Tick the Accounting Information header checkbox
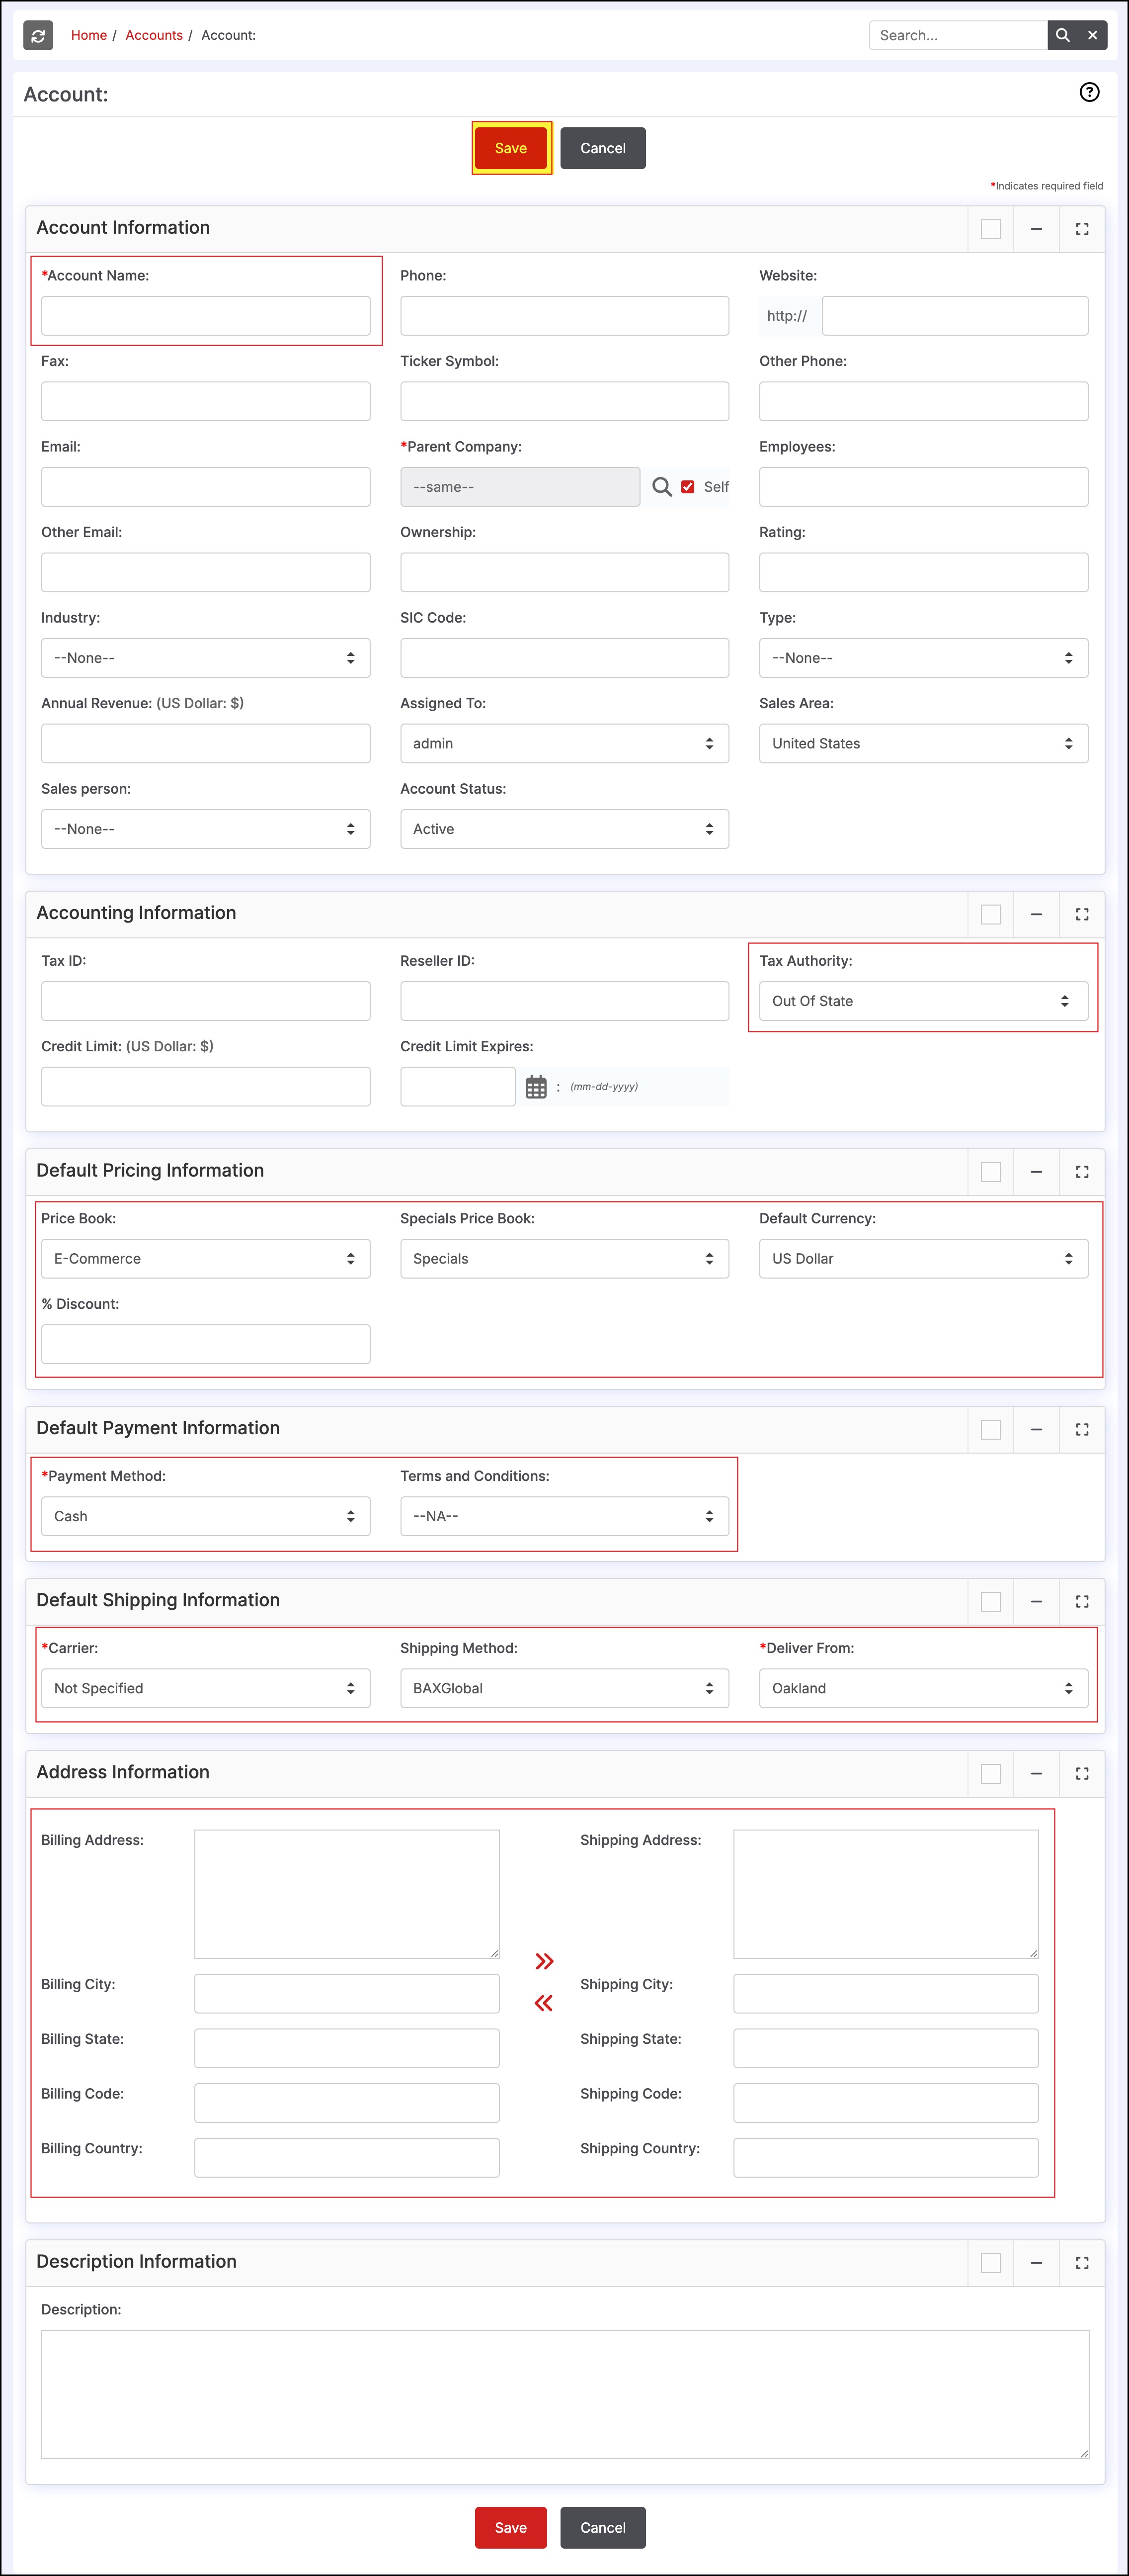Screen dimensions: 1129x2576 (990, 914)
